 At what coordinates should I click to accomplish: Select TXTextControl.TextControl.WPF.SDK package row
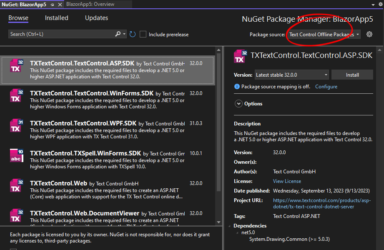pyautogui.click(x=108, y=130)
